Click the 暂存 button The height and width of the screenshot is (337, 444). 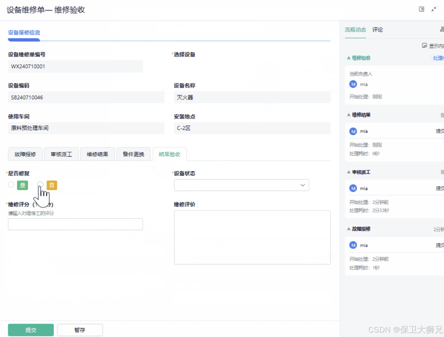click(80, 330)
